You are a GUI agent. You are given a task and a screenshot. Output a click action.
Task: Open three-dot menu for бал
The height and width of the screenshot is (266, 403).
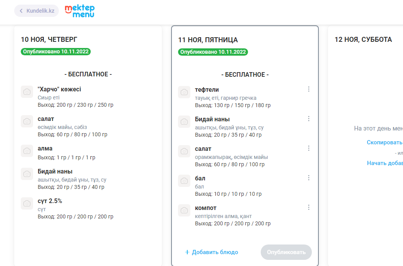tap(308, 178)
